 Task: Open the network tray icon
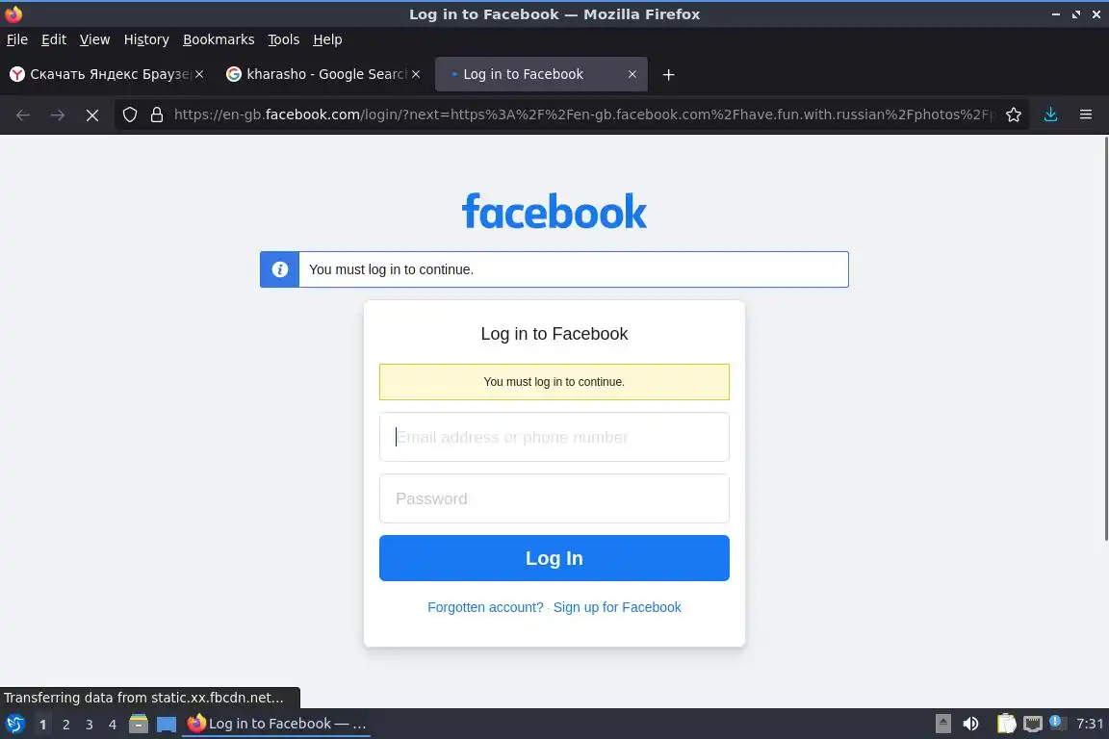[x=1033, y=724]
